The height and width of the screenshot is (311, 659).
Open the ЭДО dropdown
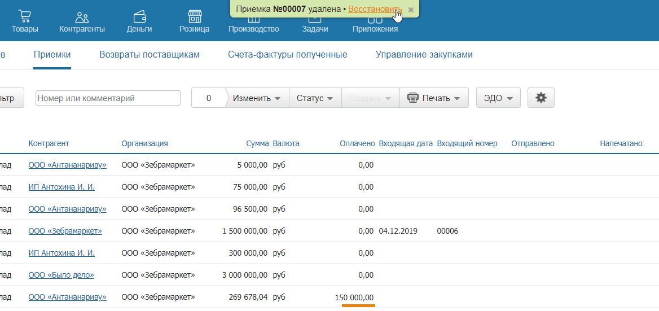point(498,98)
